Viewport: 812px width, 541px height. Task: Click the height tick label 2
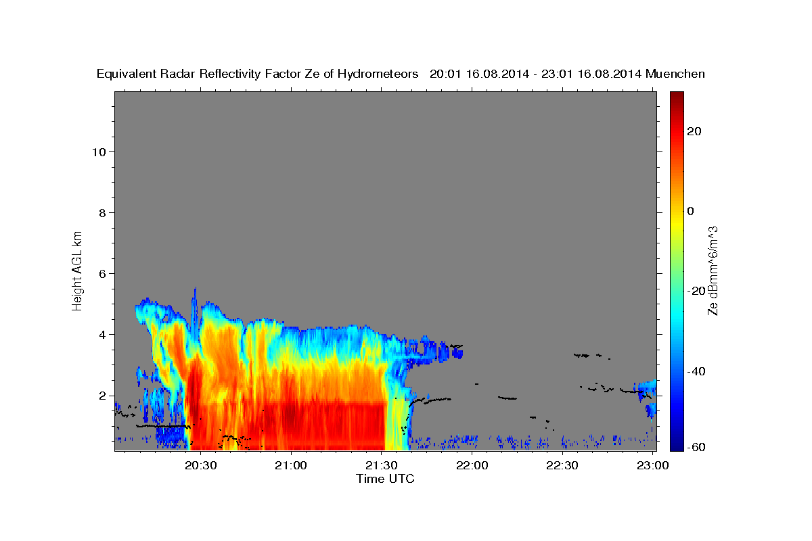[103, 396]
